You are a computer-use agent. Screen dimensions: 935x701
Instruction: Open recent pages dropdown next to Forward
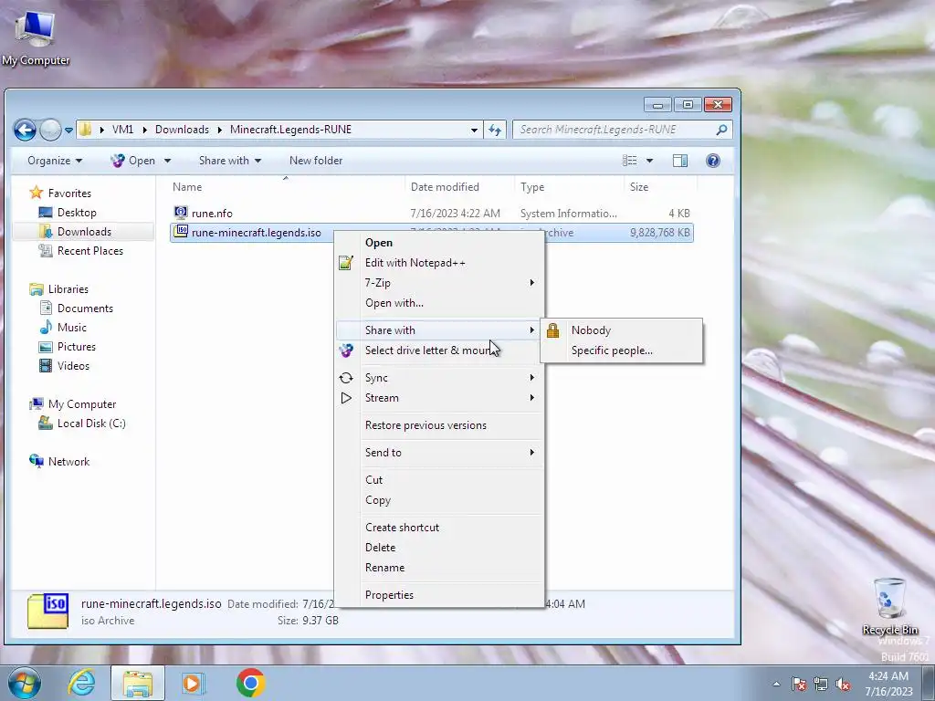click(x=68, y=130)
